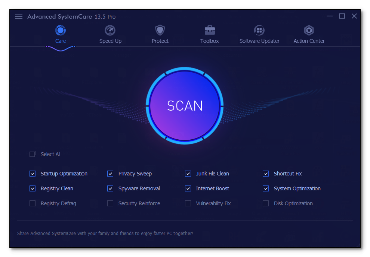Screen dimensions: 370x257
Task: Disable Junk File Clean checkbox
Action: pyautogui.click(x=188, y=174)
